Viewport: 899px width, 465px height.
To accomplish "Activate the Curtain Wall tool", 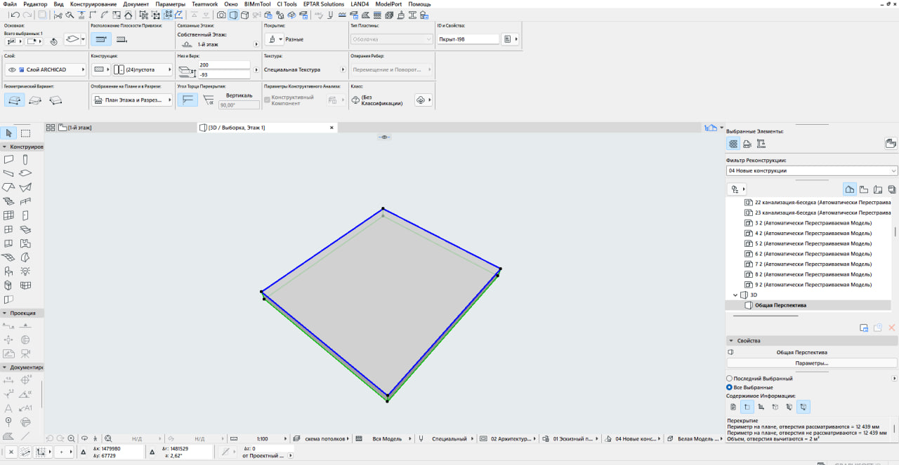I will [x=9, y=215].
